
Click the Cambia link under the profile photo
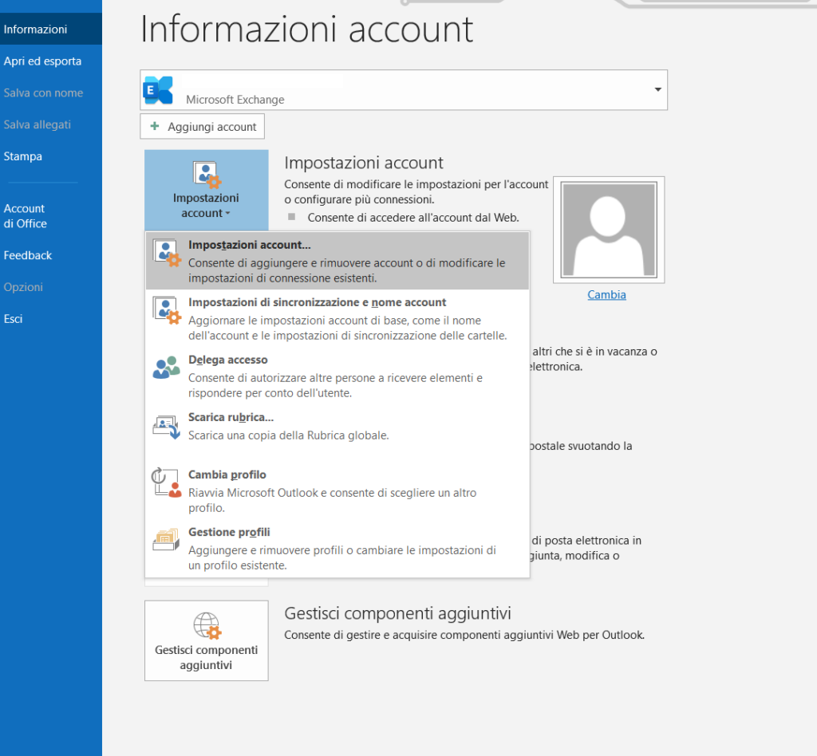point(606,294)
